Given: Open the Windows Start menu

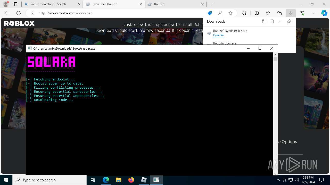Looking at the screenshot, I should click(6, 180).
